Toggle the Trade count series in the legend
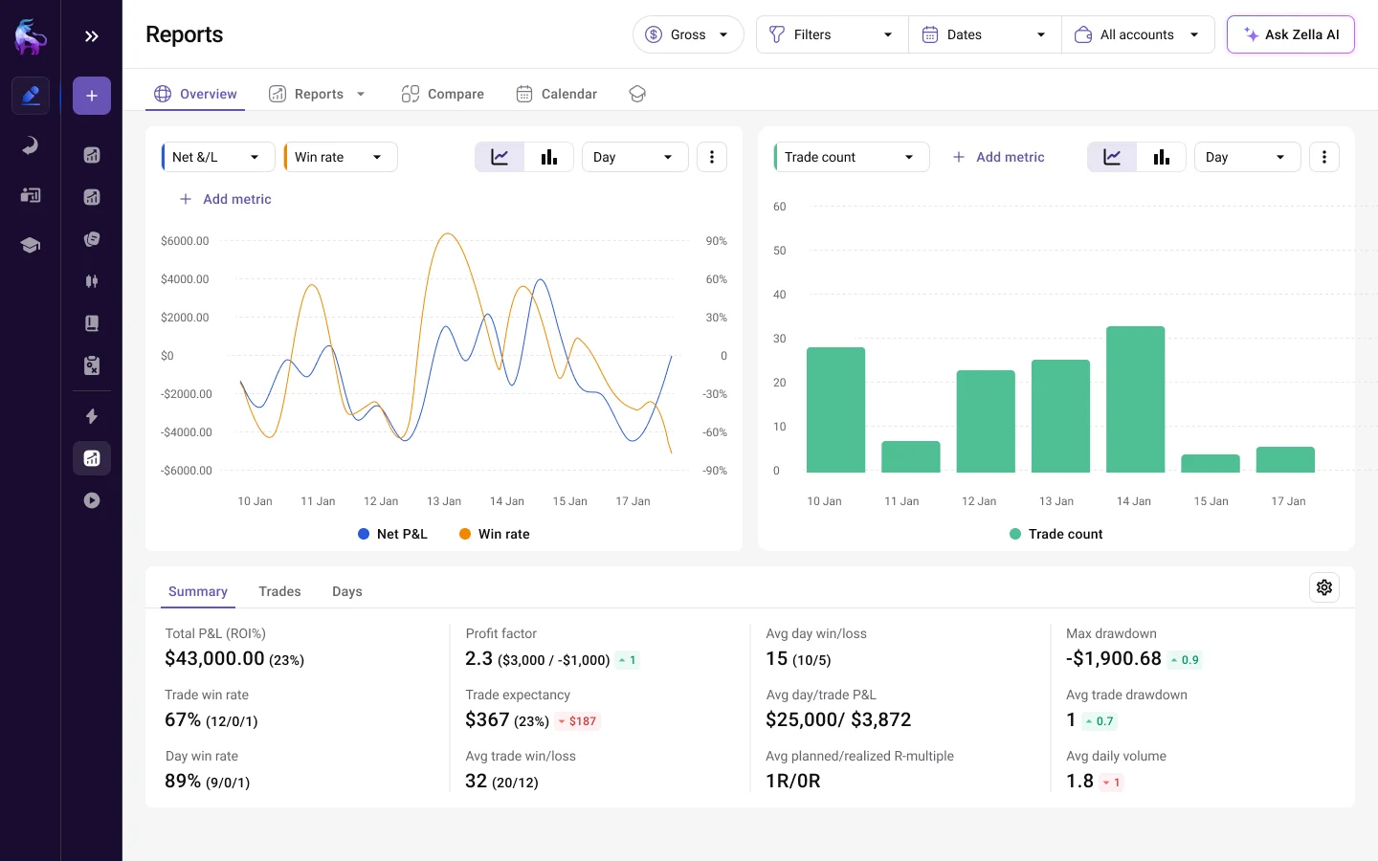The height and width of the screenshot is (861, 1378). [1056, 534]
